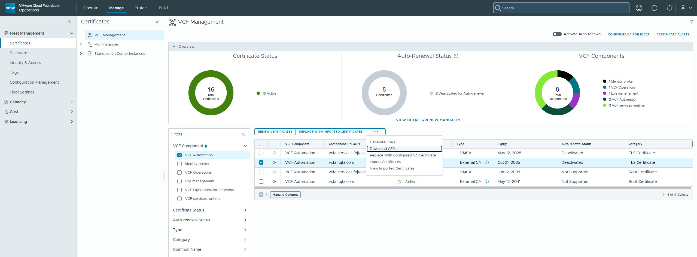697x257 pixels.
Task: Click View Details/Renew Manually link
Action: pyautogui.click(x=428, y=120)
